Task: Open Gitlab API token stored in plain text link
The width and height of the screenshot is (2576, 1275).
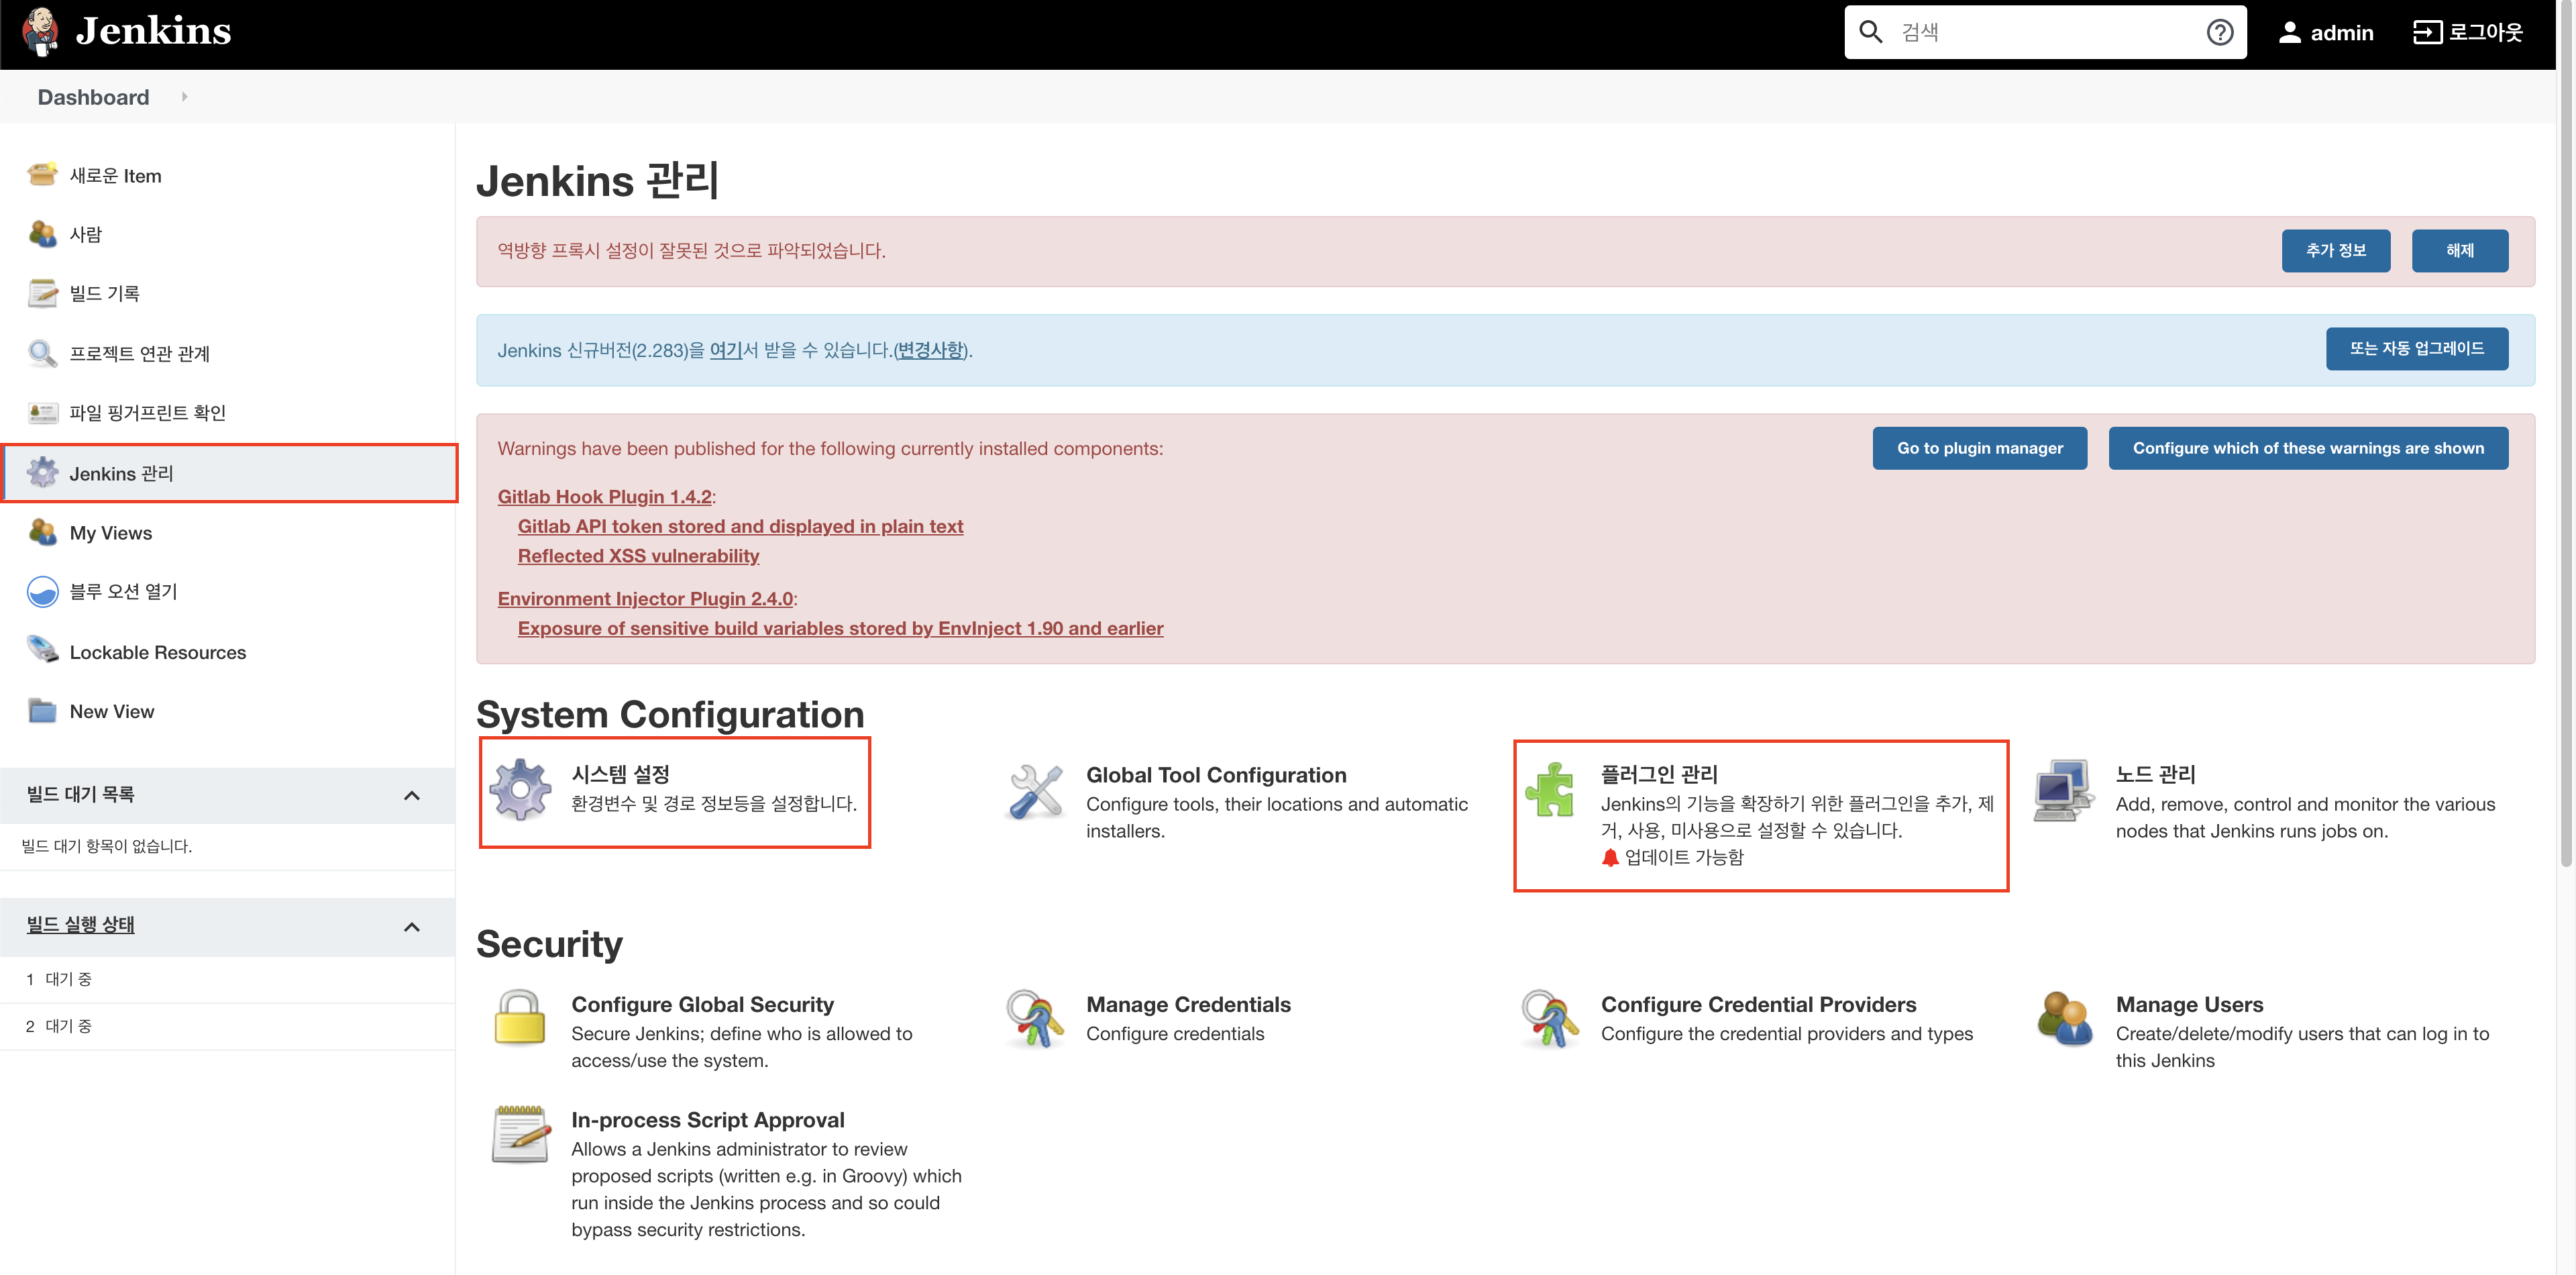Action: (x=740, y=526)
